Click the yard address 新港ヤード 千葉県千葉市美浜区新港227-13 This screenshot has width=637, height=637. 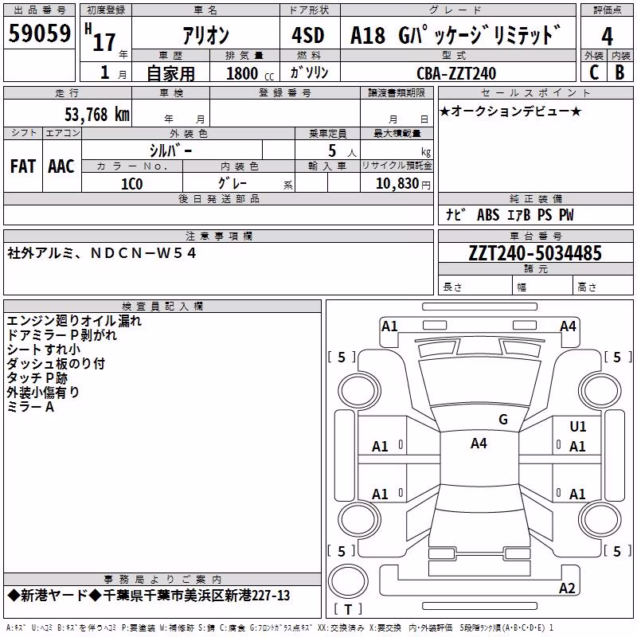(149, 596)
